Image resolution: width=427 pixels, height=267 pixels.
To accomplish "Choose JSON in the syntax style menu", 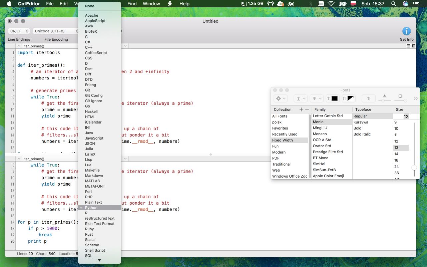I will point(99,144).
